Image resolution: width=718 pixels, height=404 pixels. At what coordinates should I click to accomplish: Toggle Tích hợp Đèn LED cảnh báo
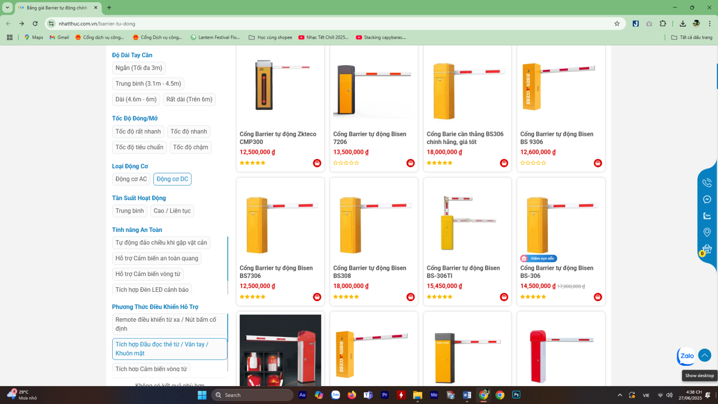point(152,290)
